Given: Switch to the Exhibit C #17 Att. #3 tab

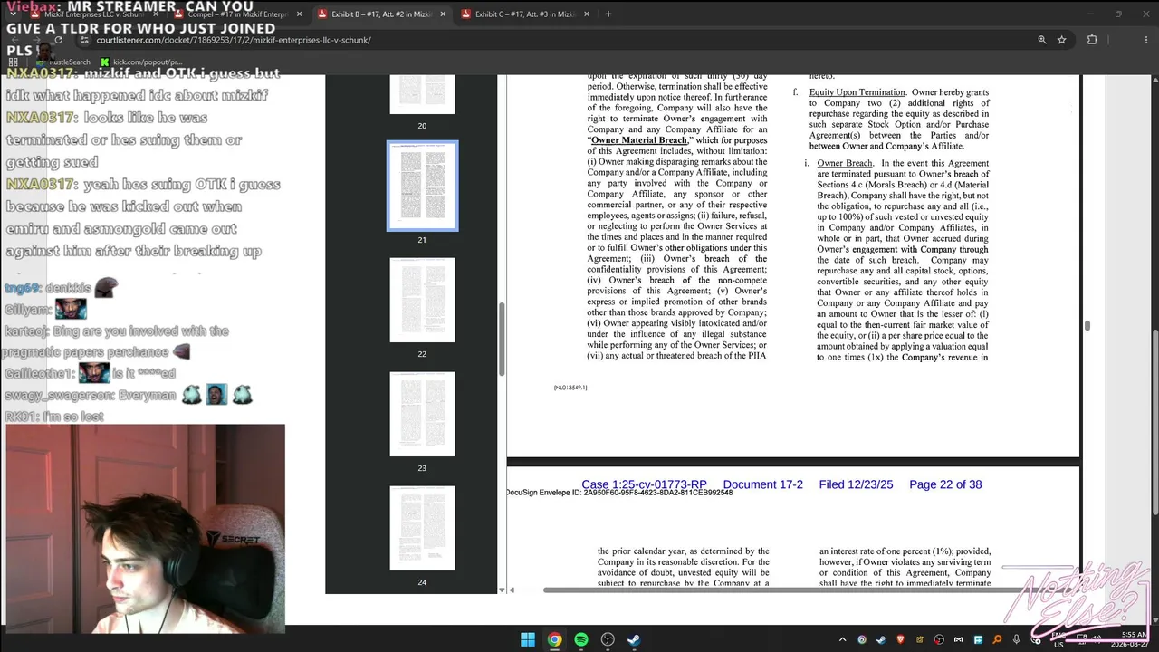Looking at the screenshot, I should (525, 14).
